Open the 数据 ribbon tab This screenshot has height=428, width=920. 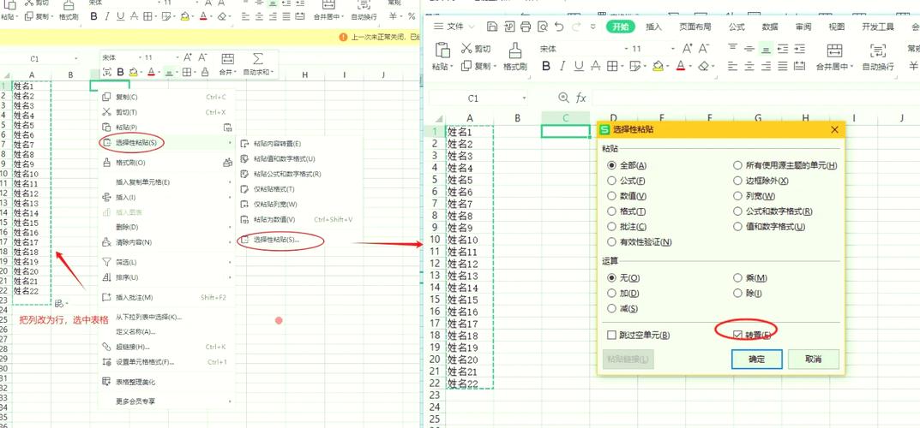(x=770, y=27)
